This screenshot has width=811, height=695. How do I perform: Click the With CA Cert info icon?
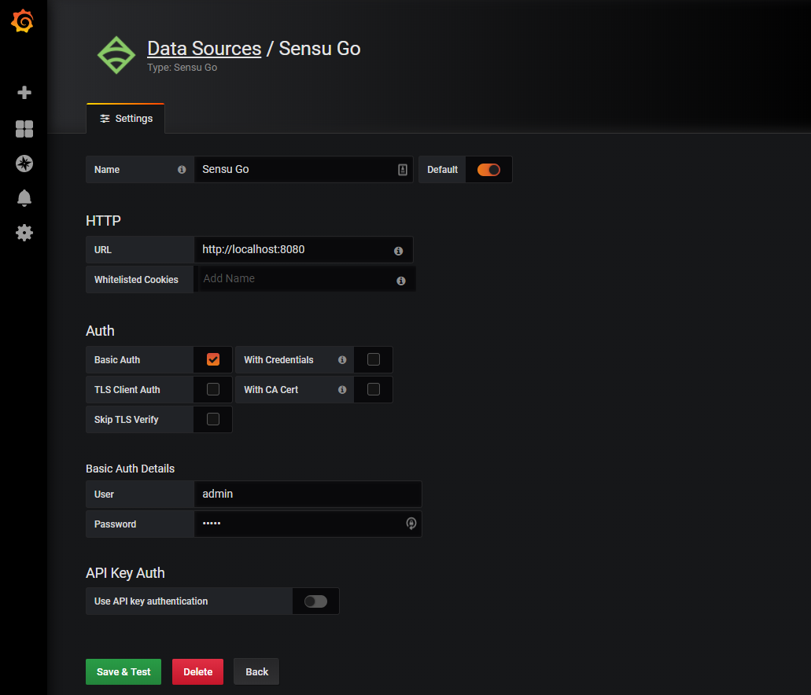[x=342, y=390]
